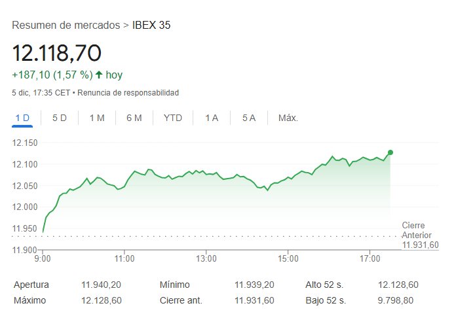Open the Resumen de mercados breadcrumb link
Image resolution: width=456 pixels, height=314 pixels.
(66, 26)
